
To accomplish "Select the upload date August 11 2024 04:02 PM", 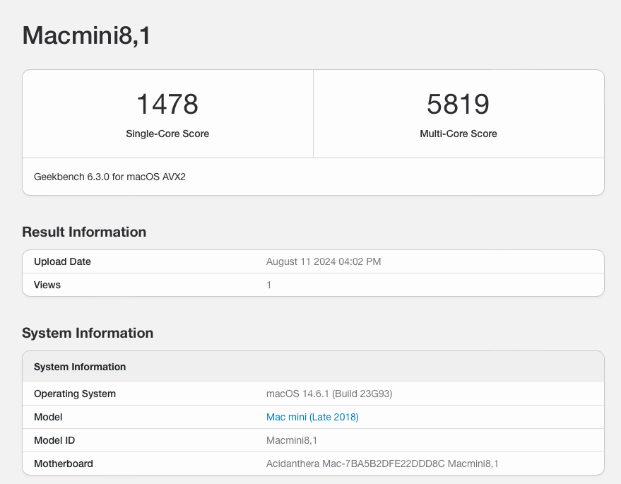I will 323,261.
